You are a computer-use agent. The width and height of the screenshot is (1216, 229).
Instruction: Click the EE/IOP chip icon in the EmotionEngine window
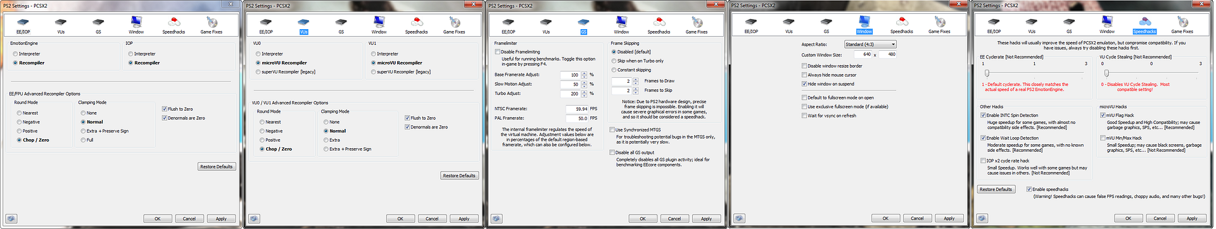point(23,22)
